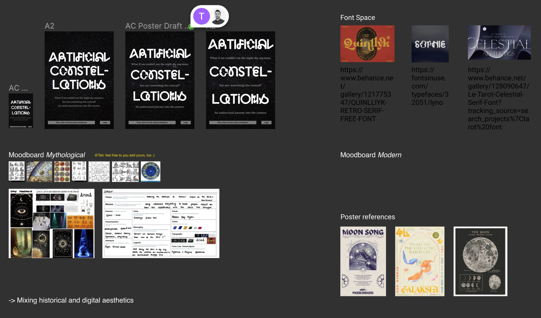This screenshot has width=541, height=318.
Task: Select the Galaksi poster reference
Action: tap(420, 262)
